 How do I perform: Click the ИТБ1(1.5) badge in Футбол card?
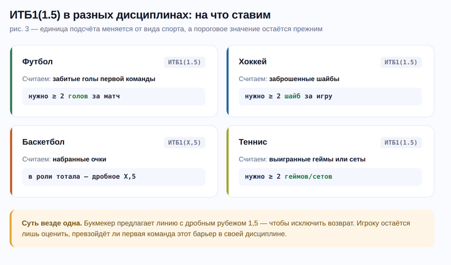(x=184, y=62)
